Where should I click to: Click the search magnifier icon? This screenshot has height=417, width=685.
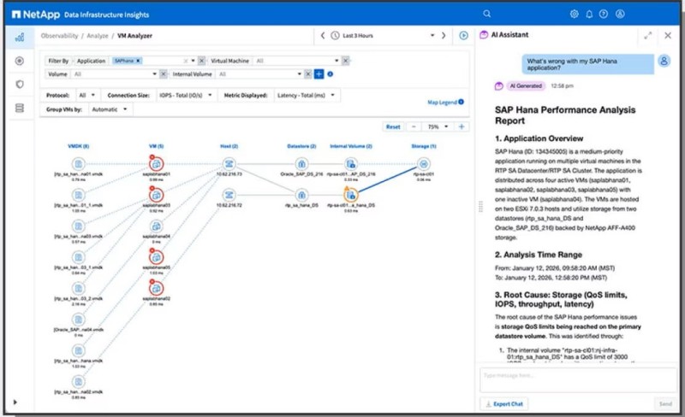click(x=487, y=14)
